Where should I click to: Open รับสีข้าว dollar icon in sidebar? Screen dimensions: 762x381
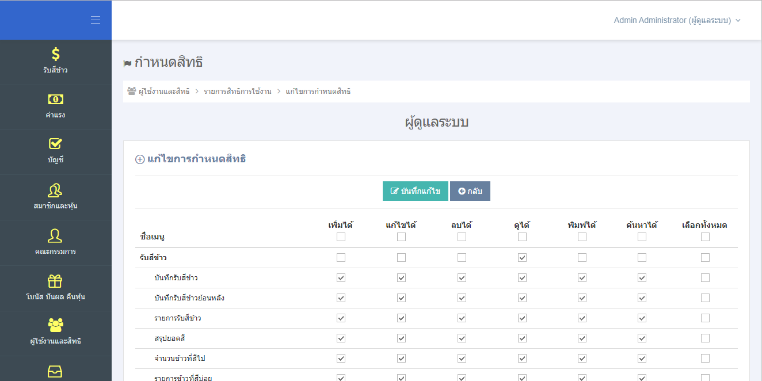click(56, 54)
